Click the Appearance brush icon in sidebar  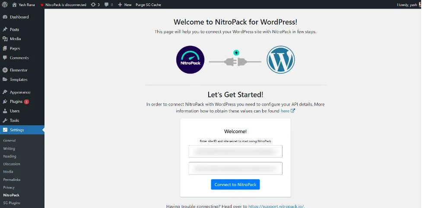tap(5, 92)
